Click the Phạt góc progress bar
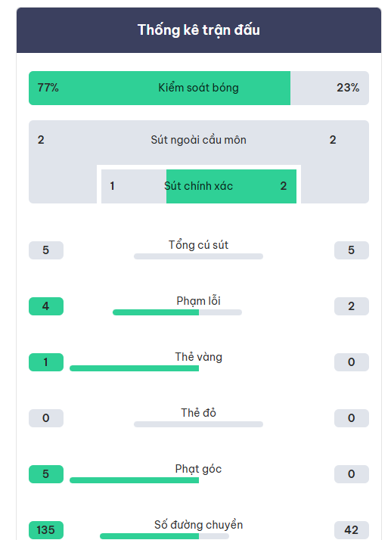This screenshot has height=540, width=391. coord(134,480)
